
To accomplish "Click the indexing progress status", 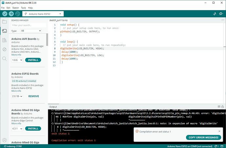I will [13, 146].
